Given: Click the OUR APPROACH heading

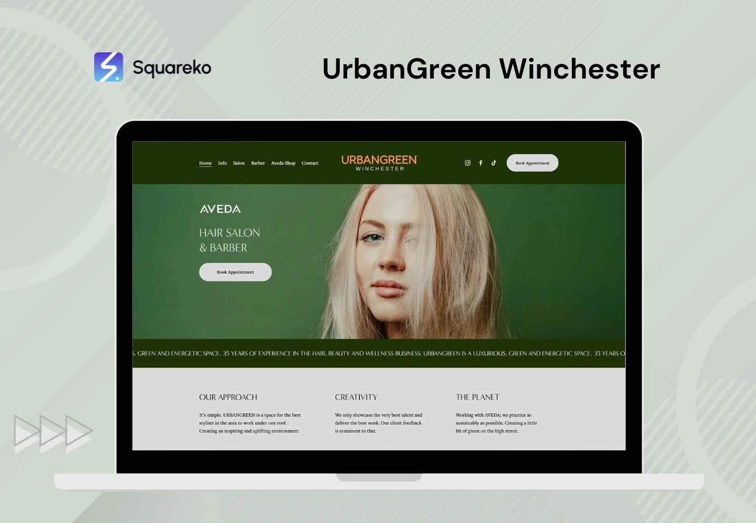Looking at the screenshot, I should 228,397.
